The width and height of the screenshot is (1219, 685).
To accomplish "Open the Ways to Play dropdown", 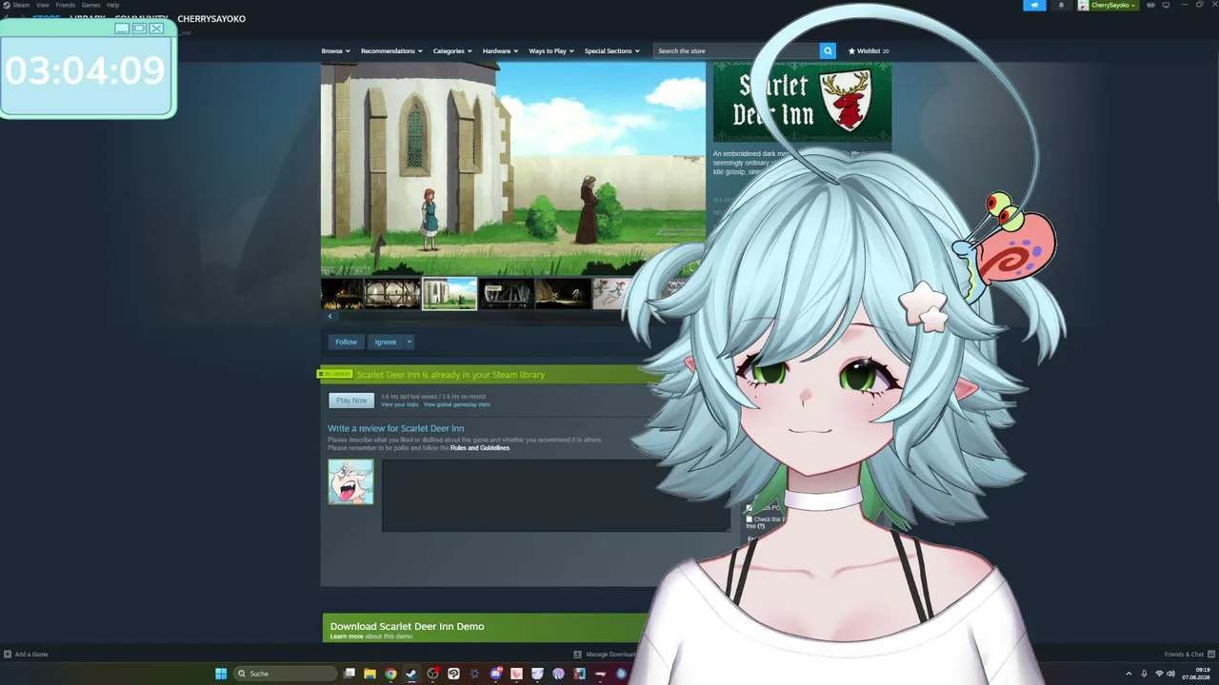I will (x=551, y=51).
